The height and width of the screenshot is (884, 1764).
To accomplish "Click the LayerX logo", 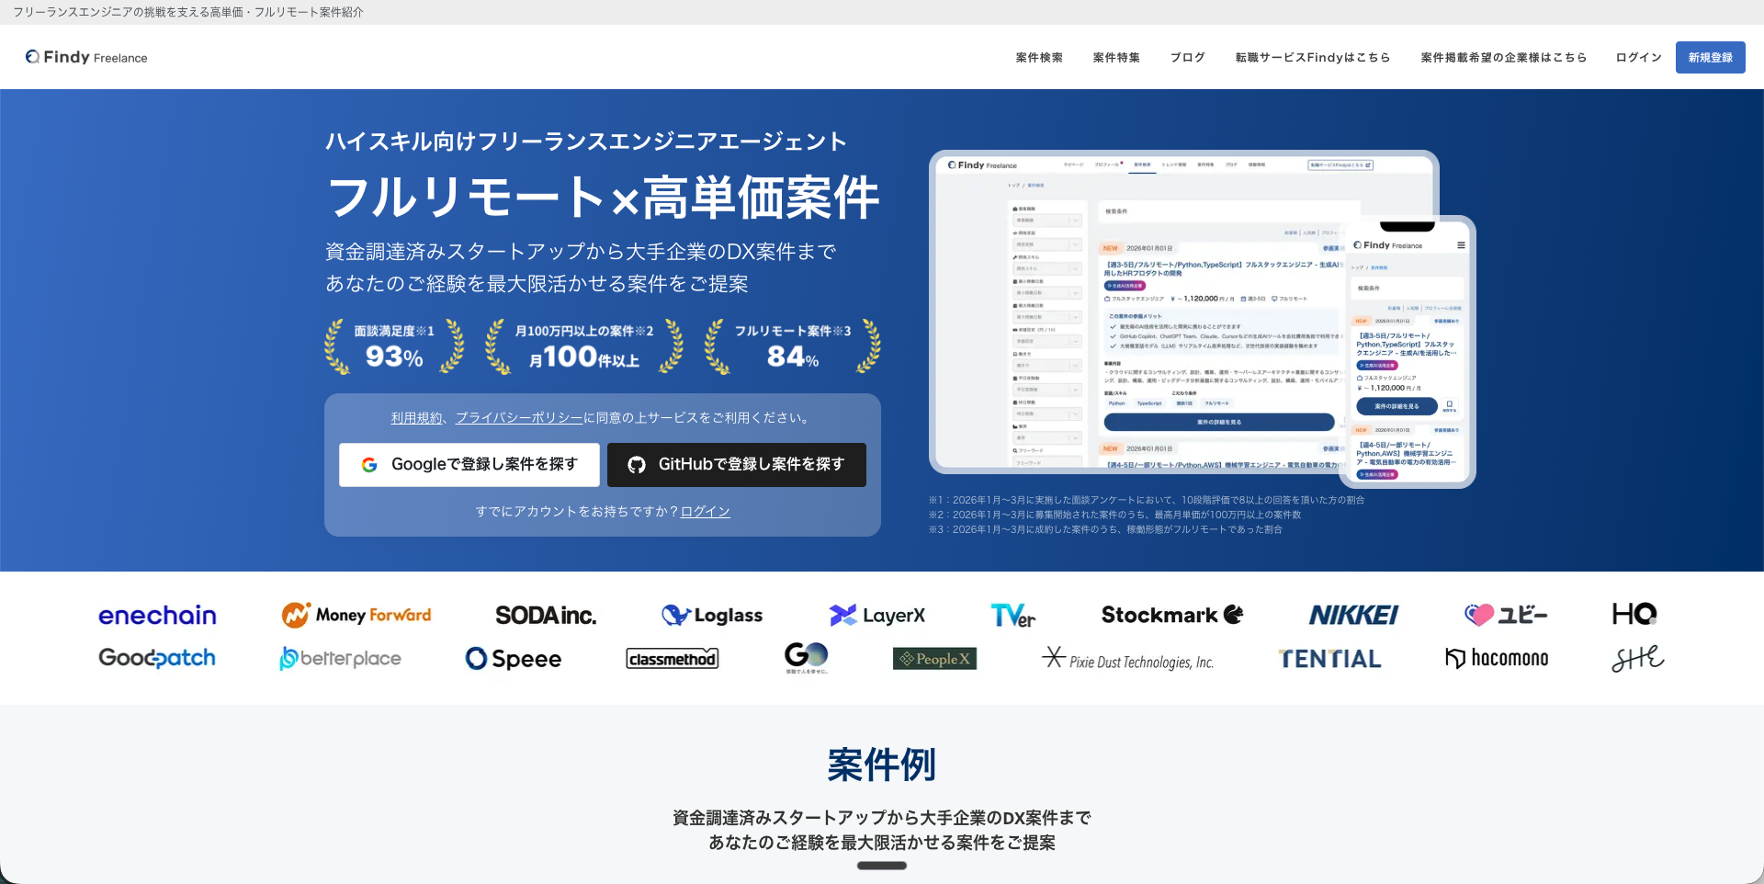I will pyautogui.click(x=877, y=615).
